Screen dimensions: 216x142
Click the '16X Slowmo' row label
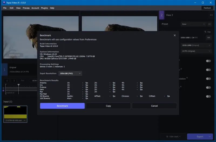coord(45,98)
